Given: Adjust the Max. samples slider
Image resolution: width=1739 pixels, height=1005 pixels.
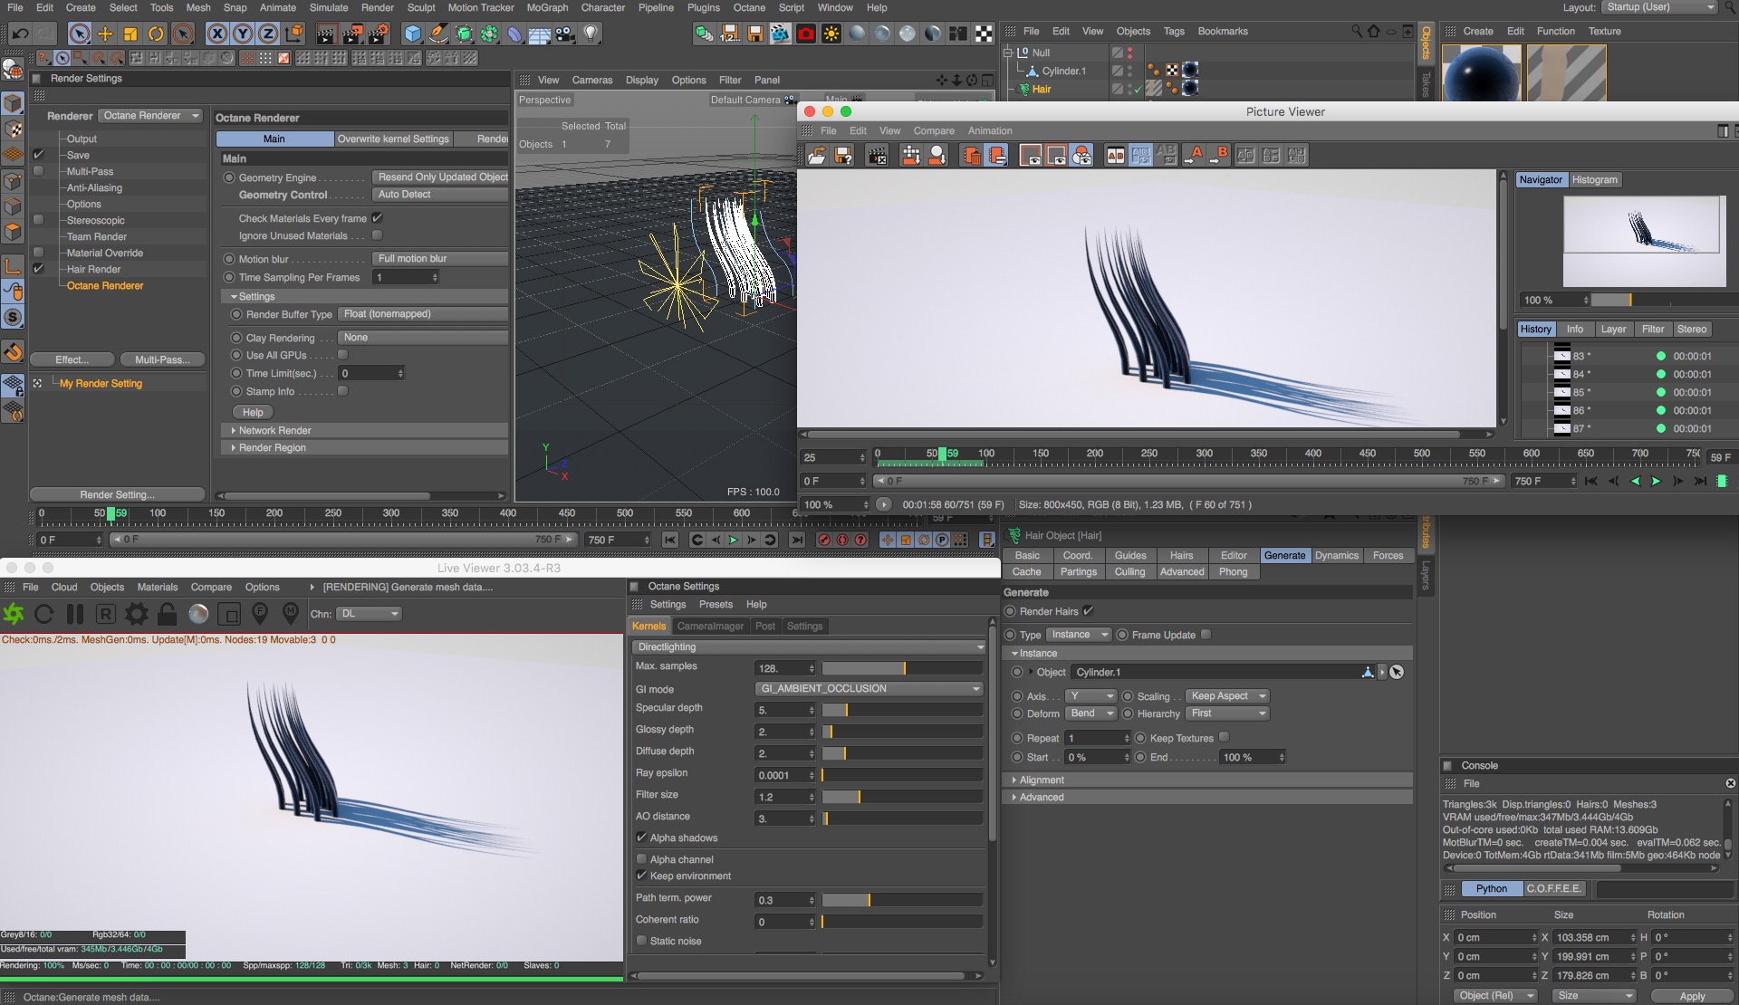Looking at the screenshot, I should coord(903,668).
